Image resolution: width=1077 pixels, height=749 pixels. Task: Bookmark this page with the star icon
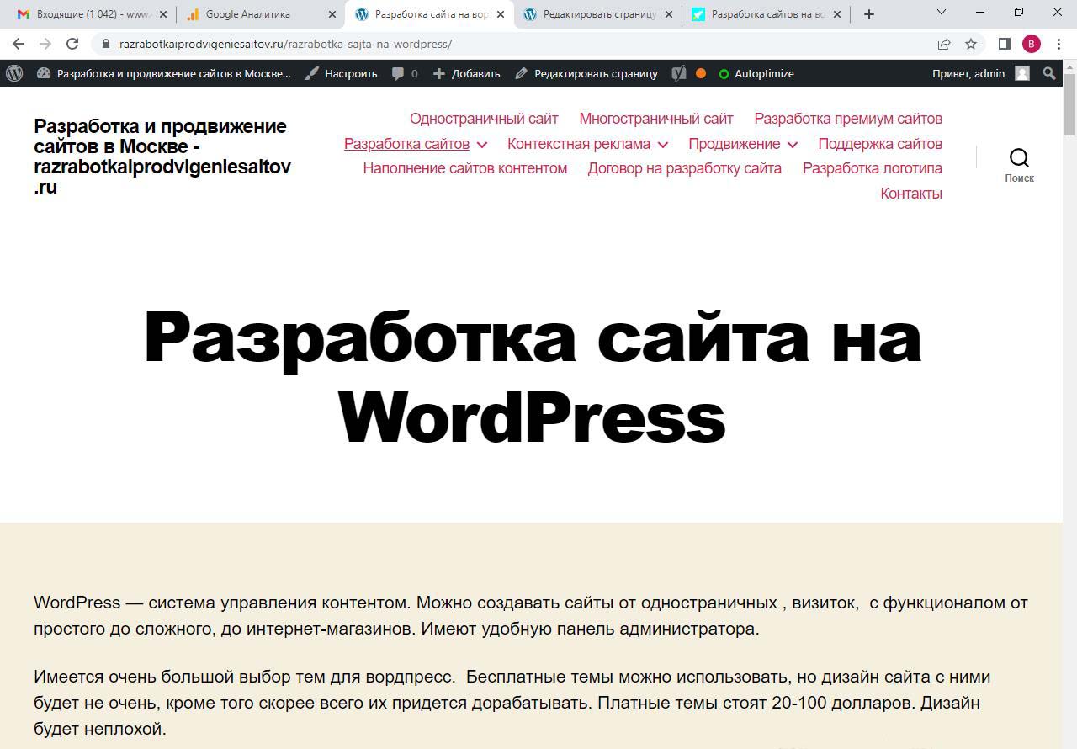click(971, 44)
